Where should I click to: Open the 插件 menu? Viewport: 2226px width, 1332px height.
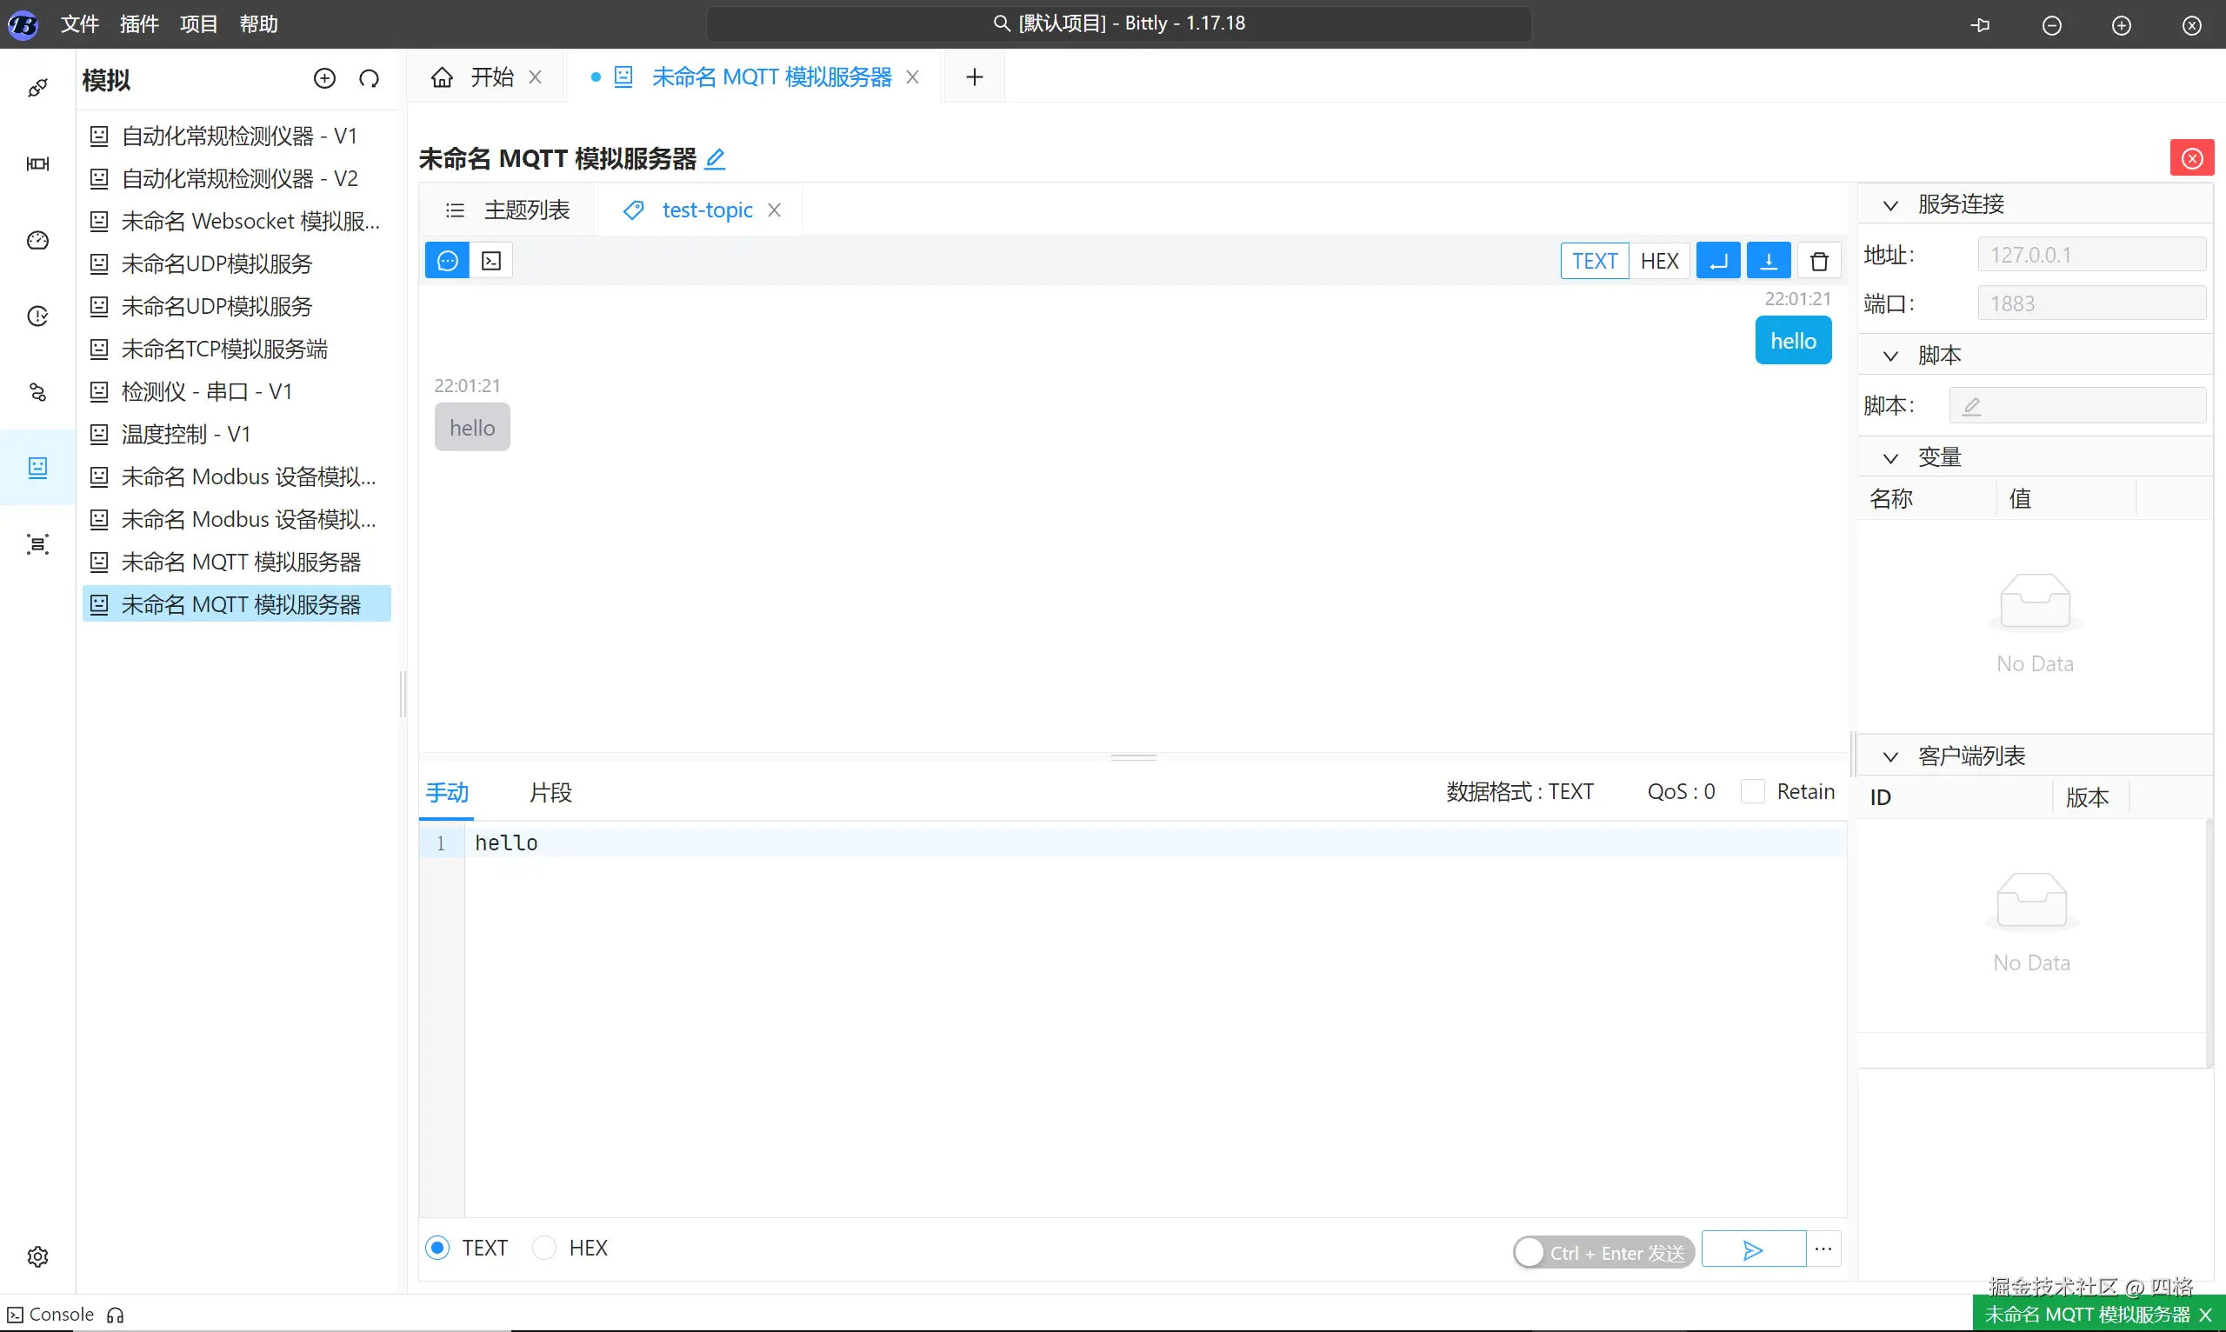(139, 24)
